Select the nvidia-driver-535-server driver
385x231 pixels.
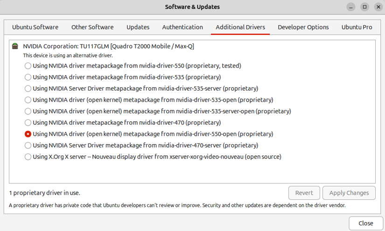pyautogui.click(x=28, y=89)
